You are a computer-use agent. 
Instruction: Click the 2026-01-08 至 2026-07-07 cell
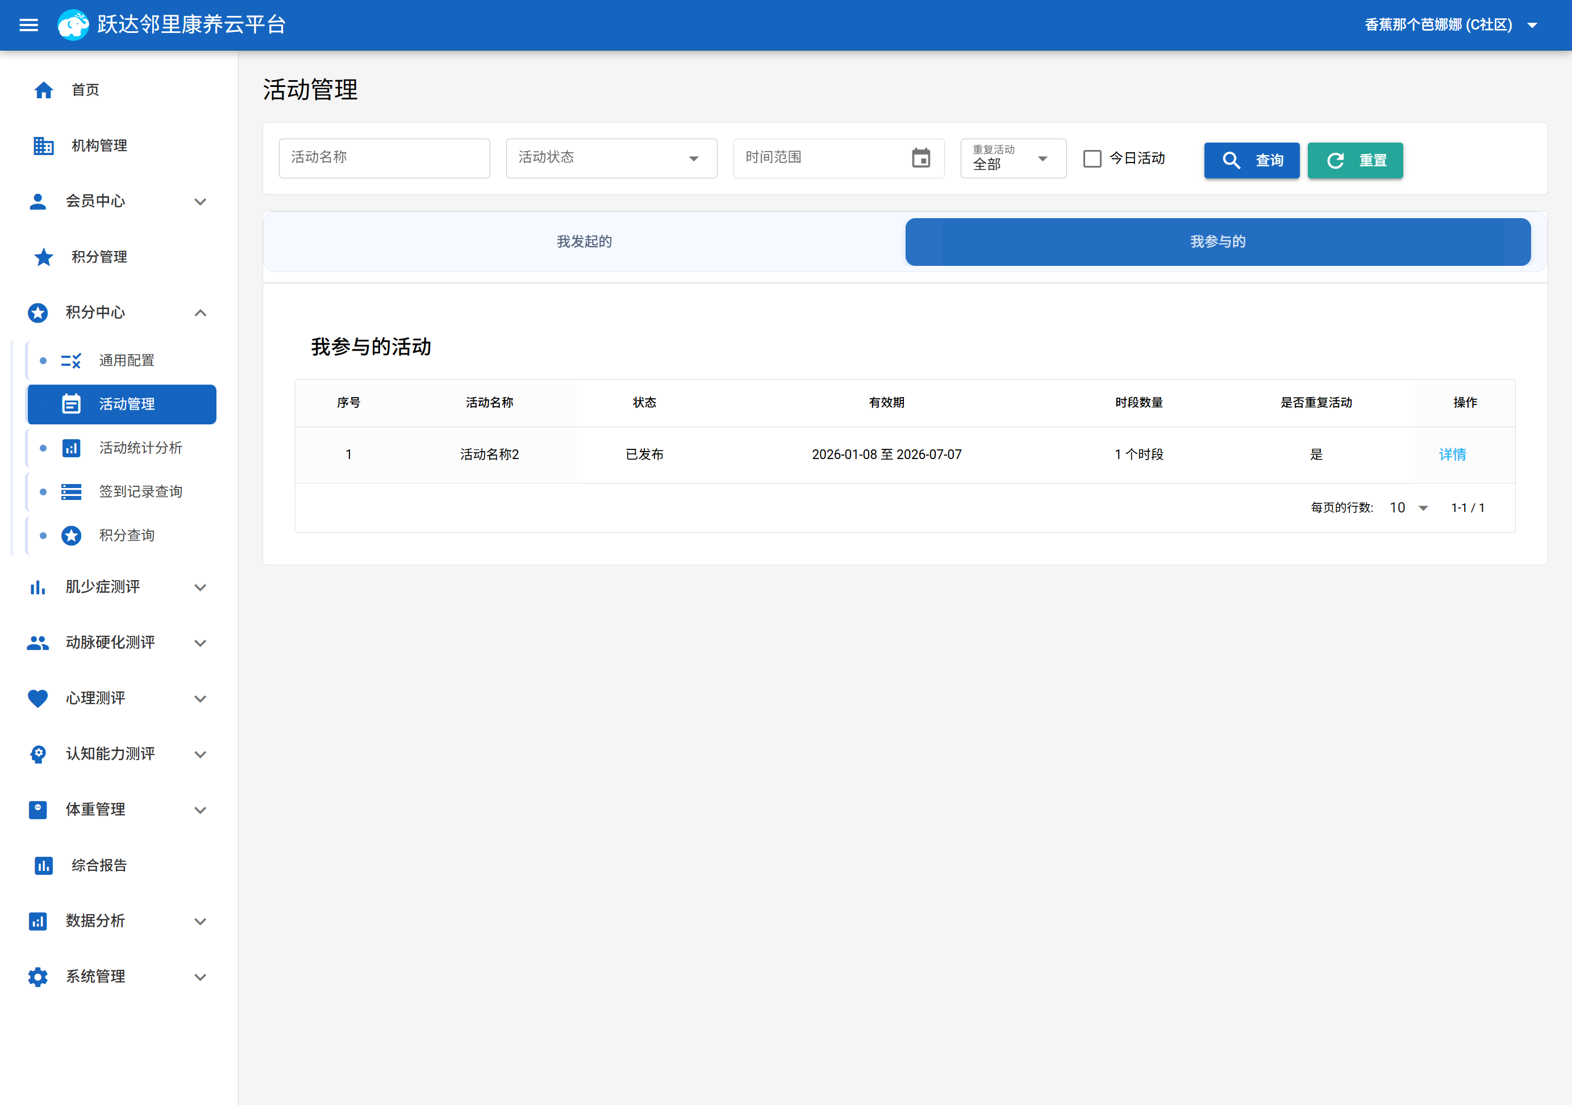click(887, 454)
